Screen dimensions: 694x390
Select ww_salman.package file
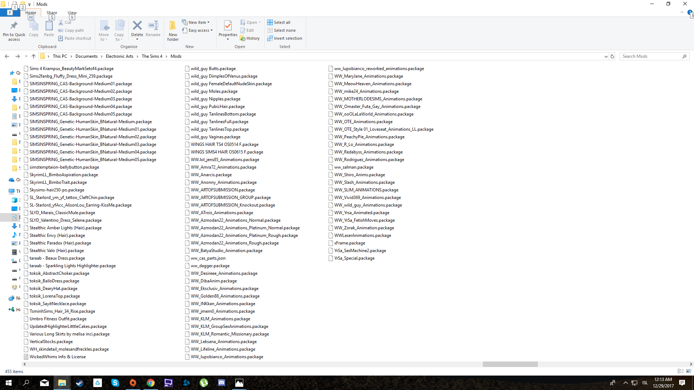click(x=351, y=167)
